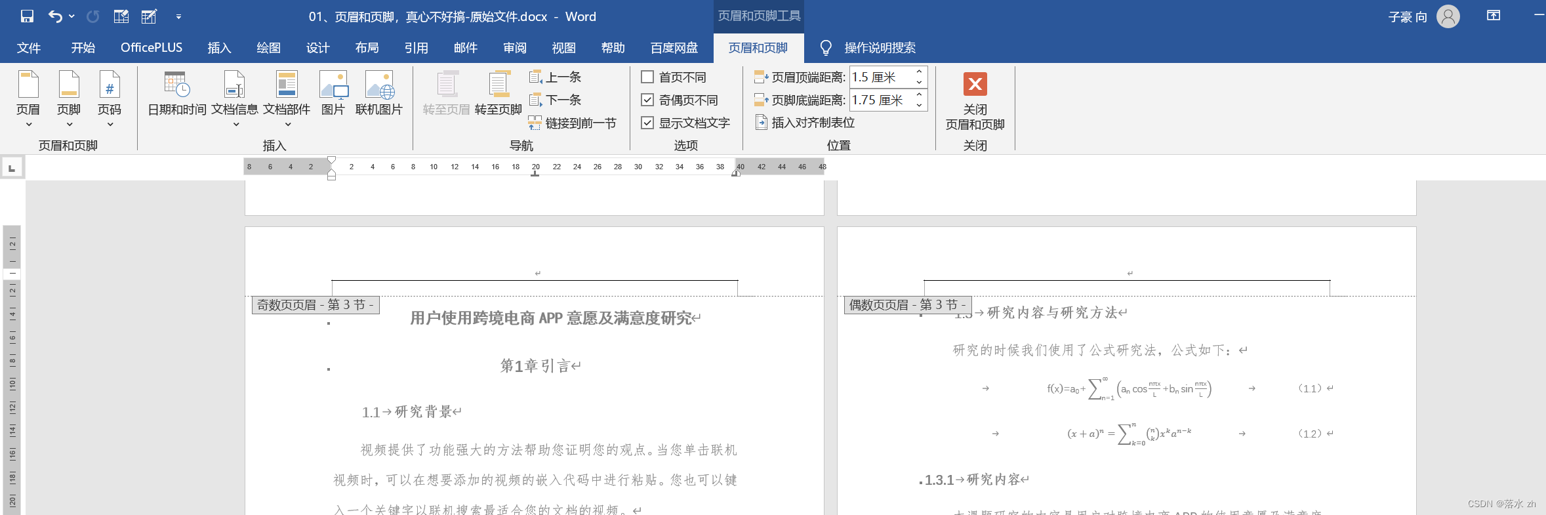Click the 操作说明搜索 search box
Screen dimensions: 1546x515
pyautogui.click(x=880, y=48)
